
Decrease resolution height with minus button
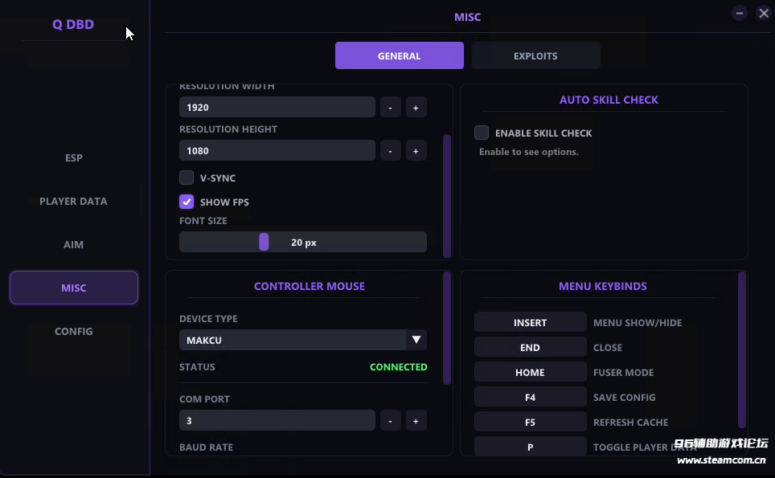(391, 150)
